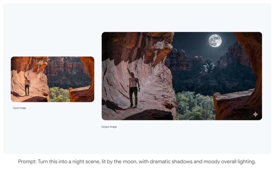Click the "Output image" caption label
275x175 pixels.
pos(109,127)
